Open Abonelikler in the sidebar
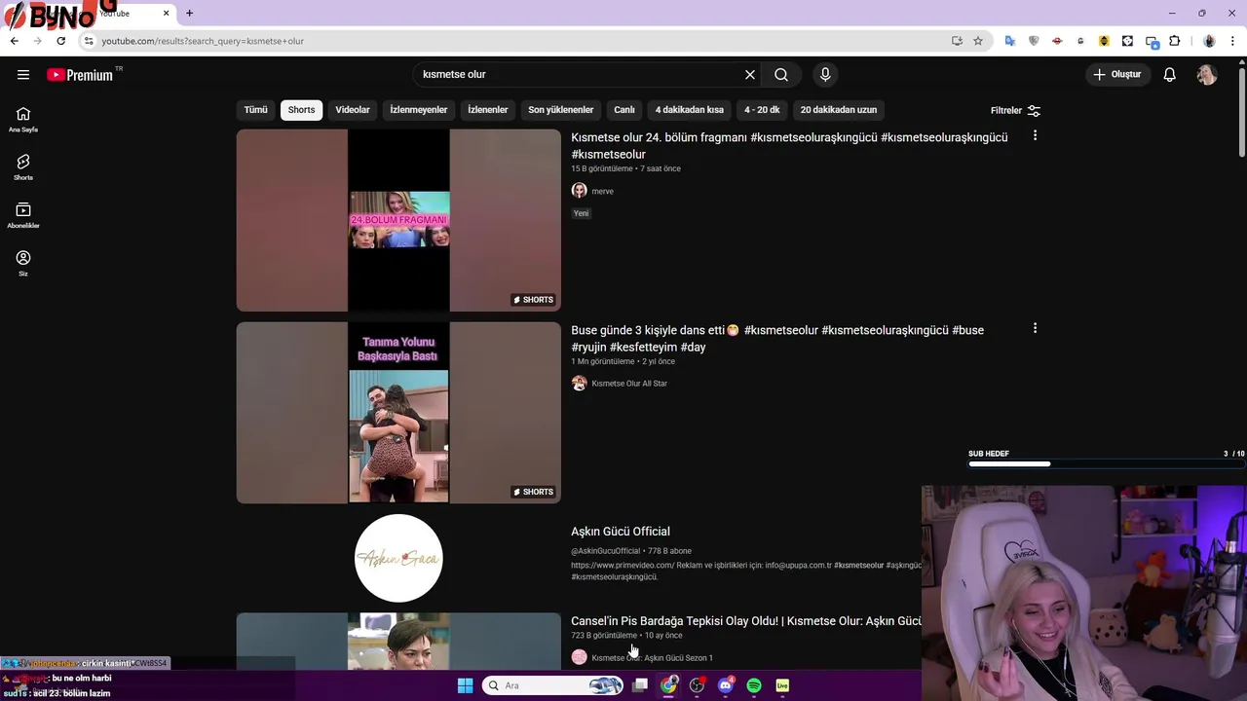 pyautogui.click(x=23, y=215)
